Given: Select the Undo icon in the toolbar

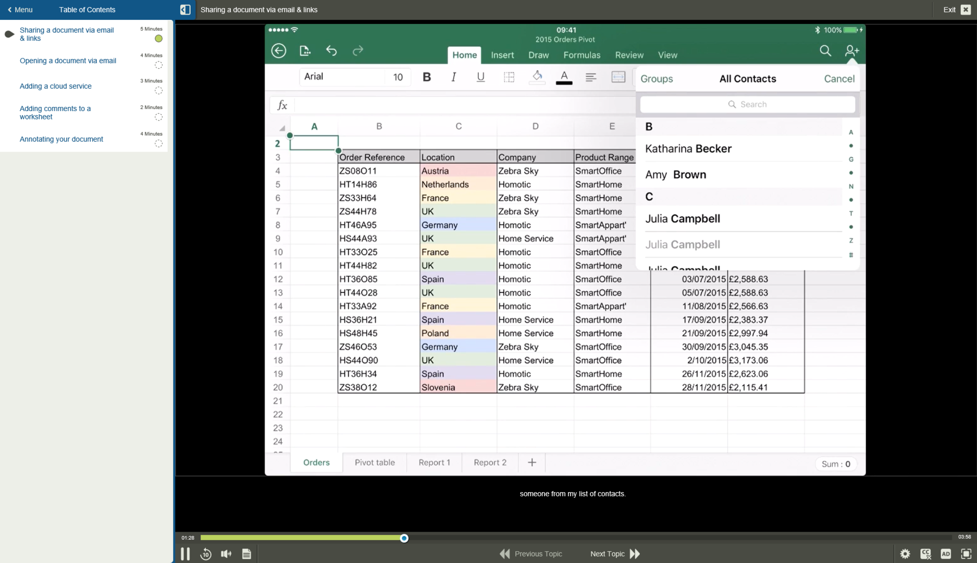Looking at the screenshot, I should click(331, 51).
